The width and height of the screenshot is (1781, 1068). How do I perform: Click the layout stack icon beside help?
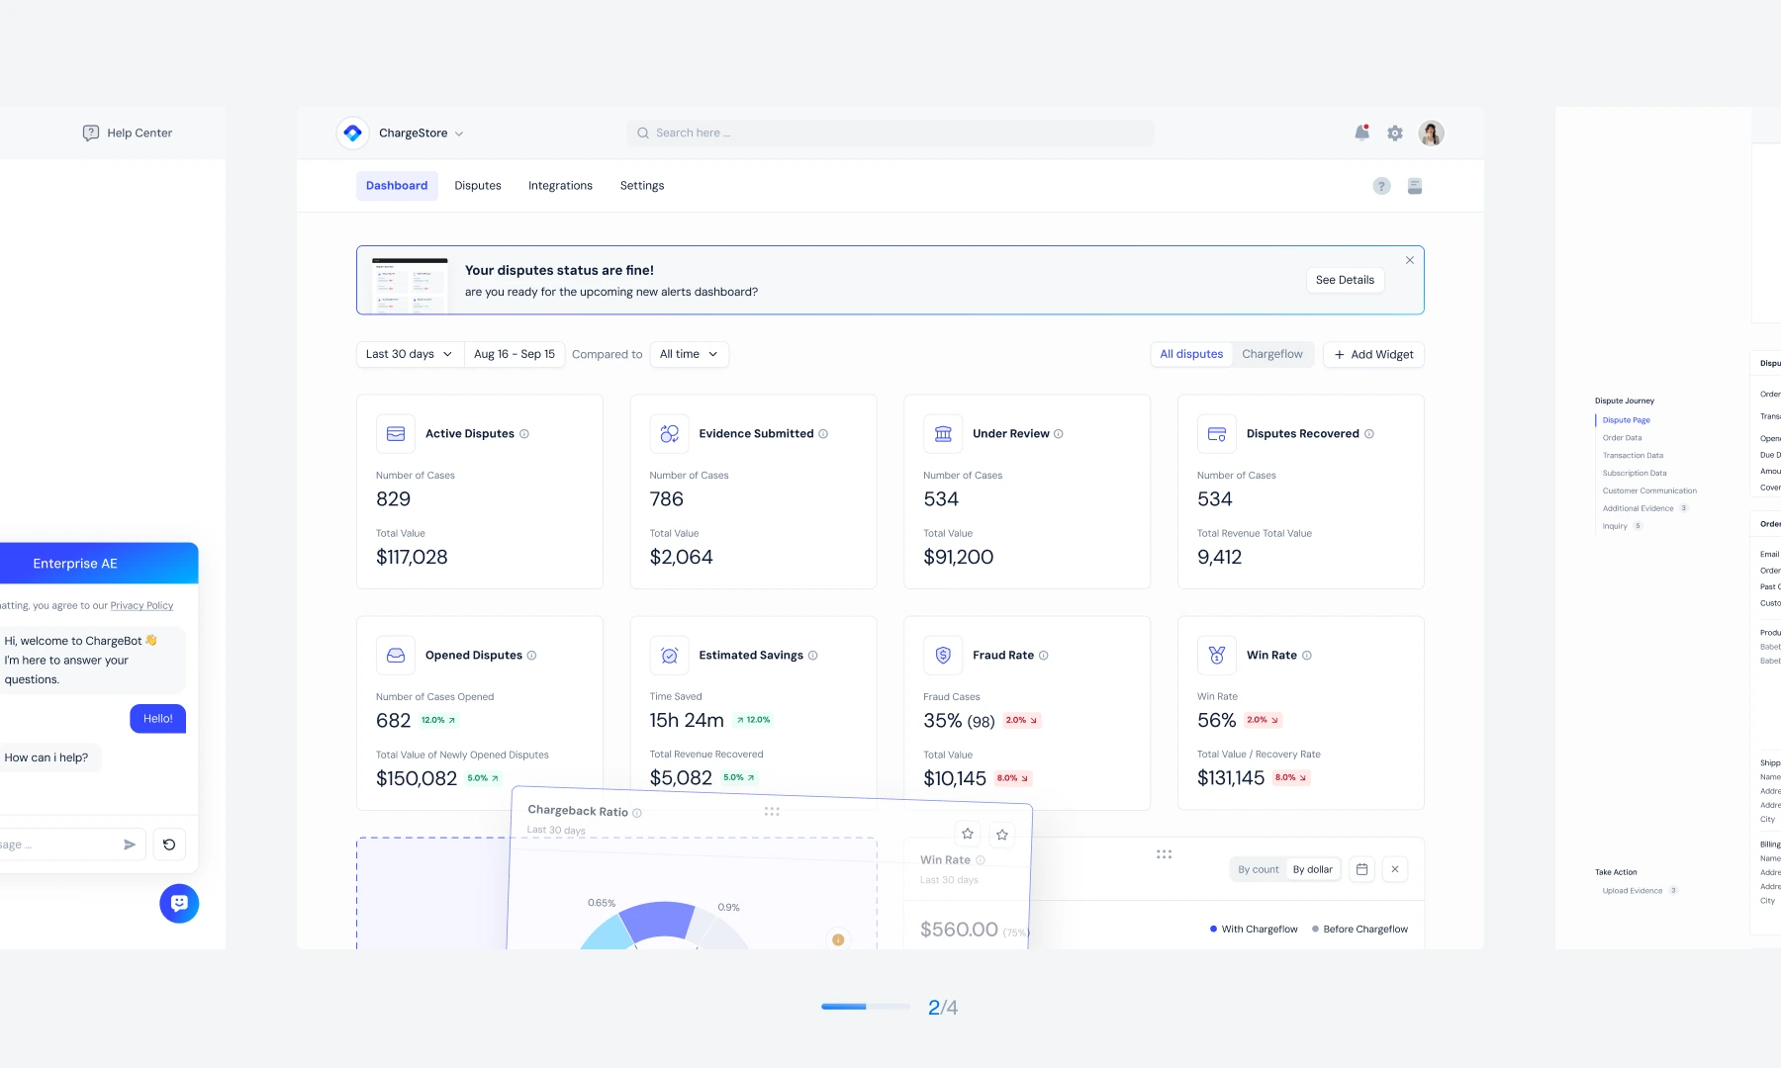point(1415,186)
